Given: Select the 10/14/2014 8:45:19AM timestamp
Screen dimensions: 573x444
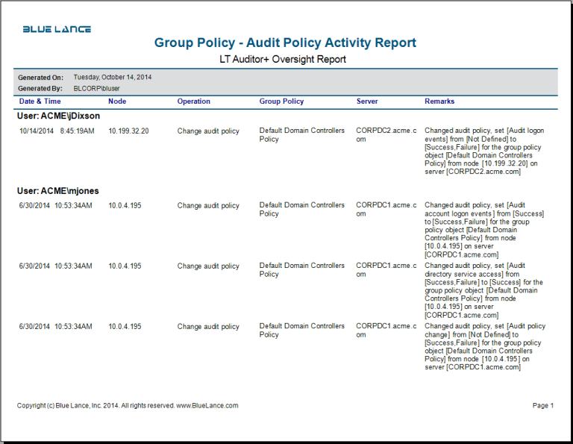Looking at the screenshot, I should coord(57,131).
